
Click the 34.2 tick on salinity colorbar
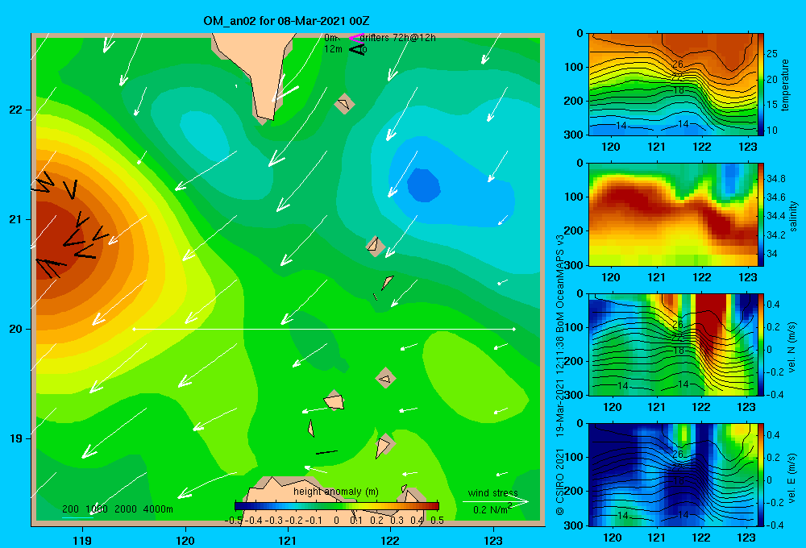775,235
